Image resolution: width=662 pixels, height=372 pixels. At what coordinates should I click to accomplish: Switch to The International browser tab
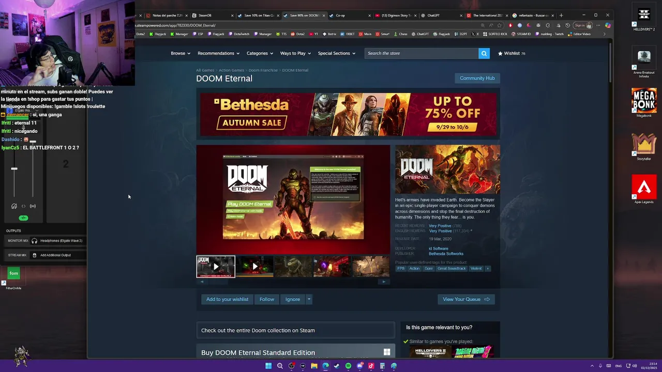[x=487, y=16]
